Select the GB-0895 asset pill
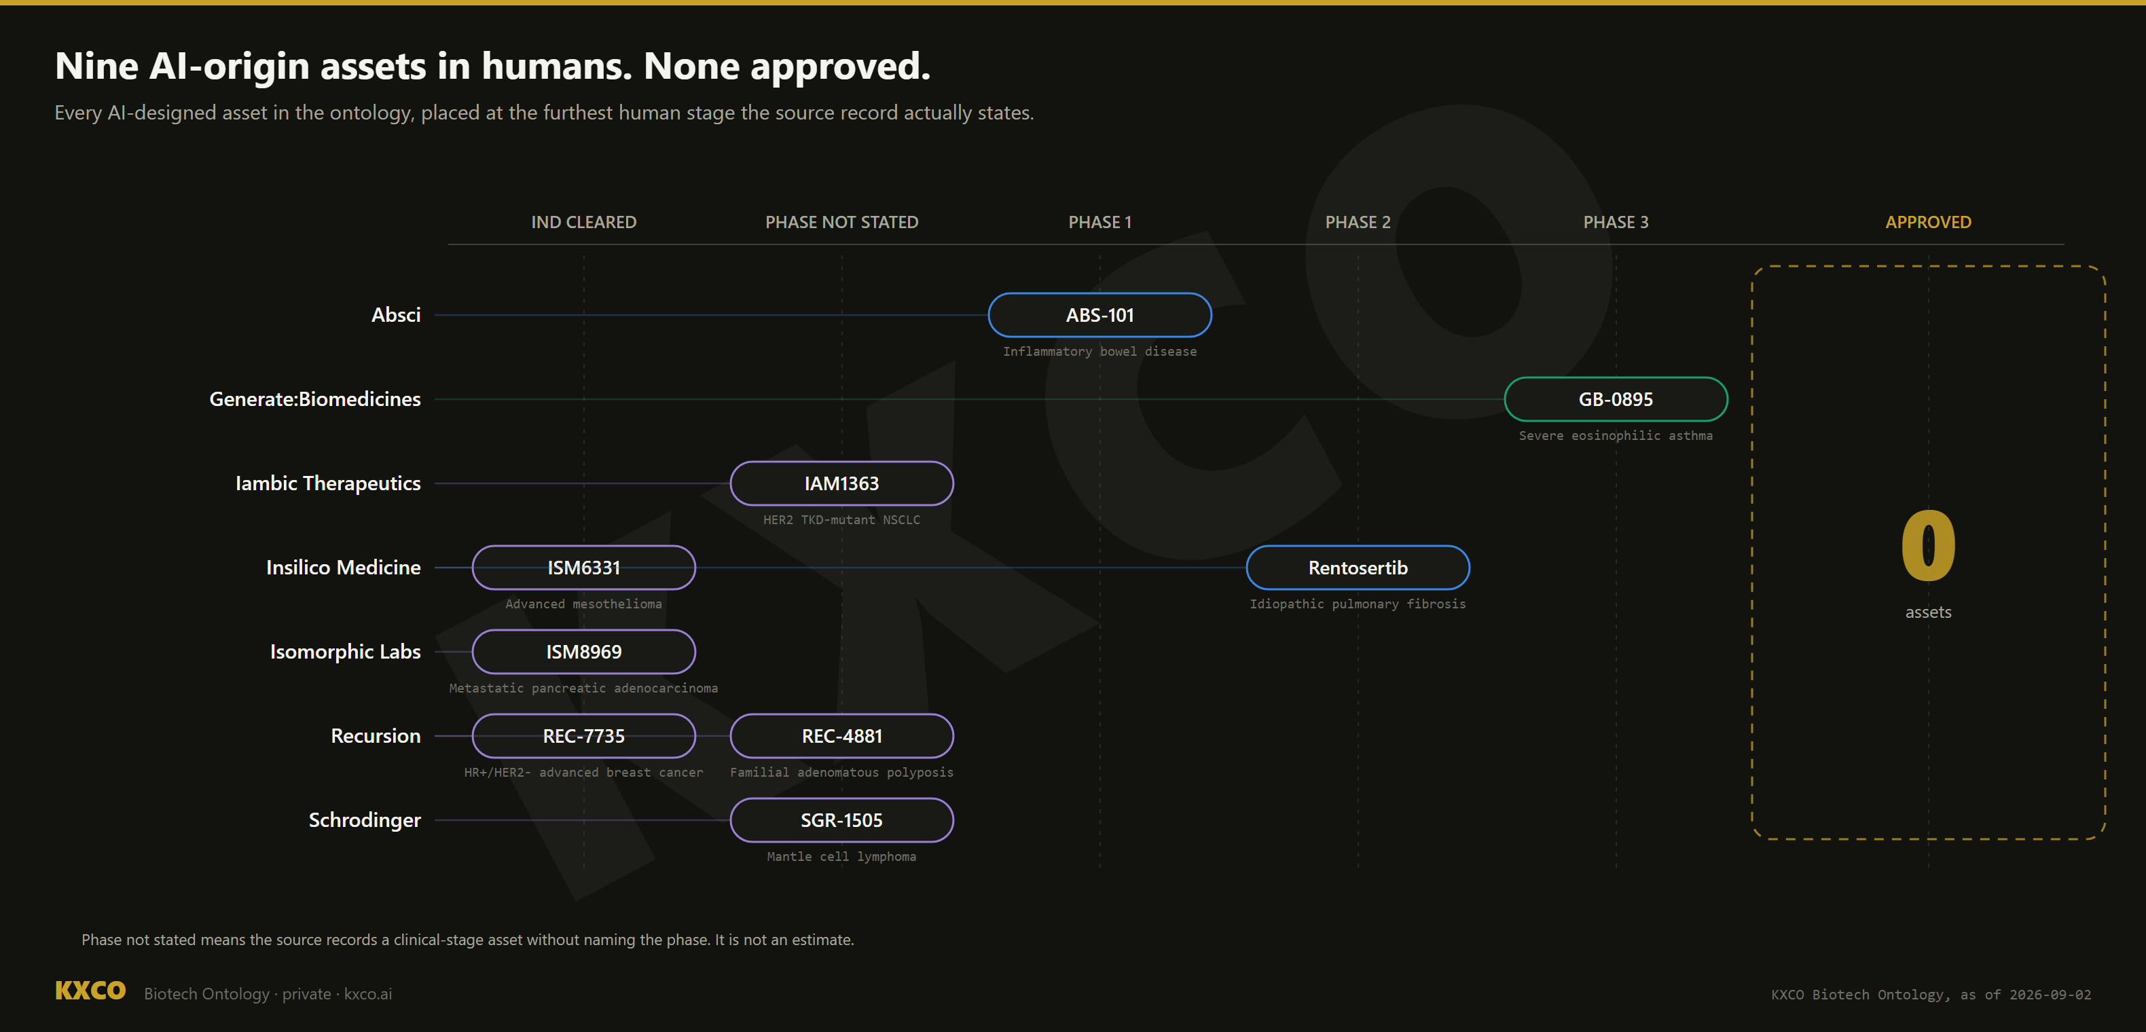Viewport: 2146px width, 1032px height. click(x=1616, y=399)
